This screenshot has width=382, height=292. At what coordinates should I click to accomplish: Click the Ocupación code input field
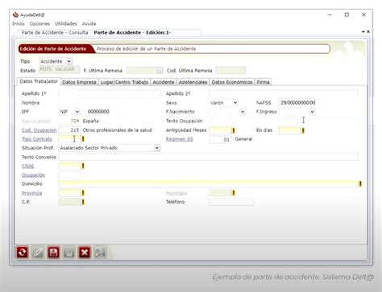point(69,175)
